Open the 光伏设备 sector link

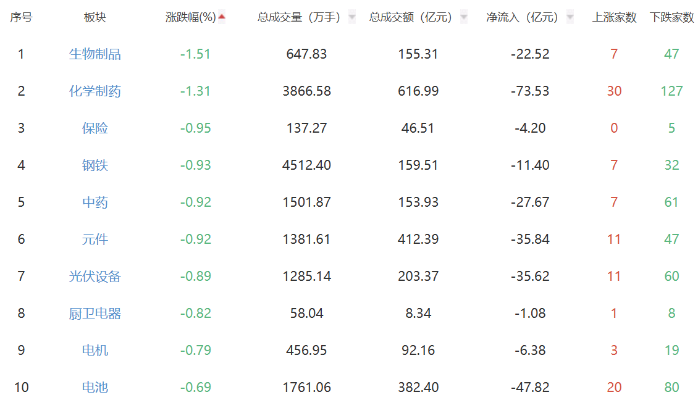click(95, 277)
